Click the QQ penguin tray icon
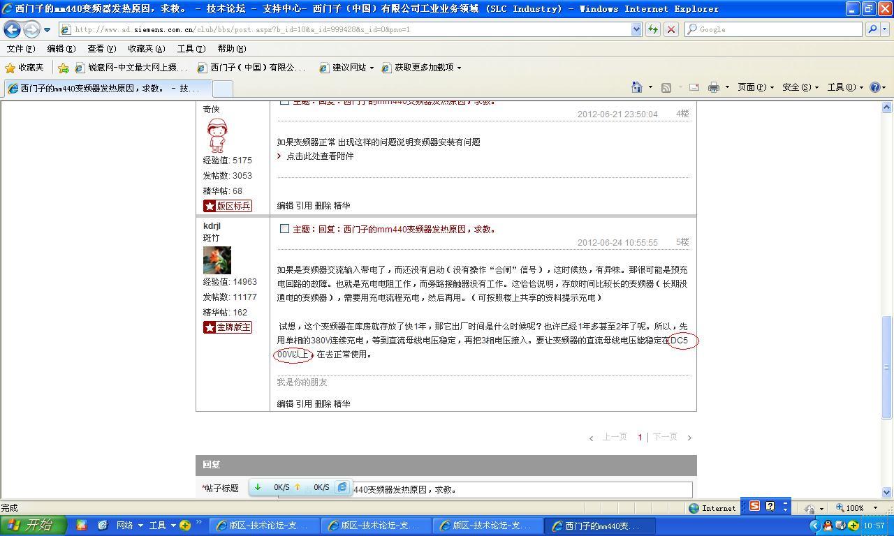Screen dimensions: 894x536 tap(828, 526)
